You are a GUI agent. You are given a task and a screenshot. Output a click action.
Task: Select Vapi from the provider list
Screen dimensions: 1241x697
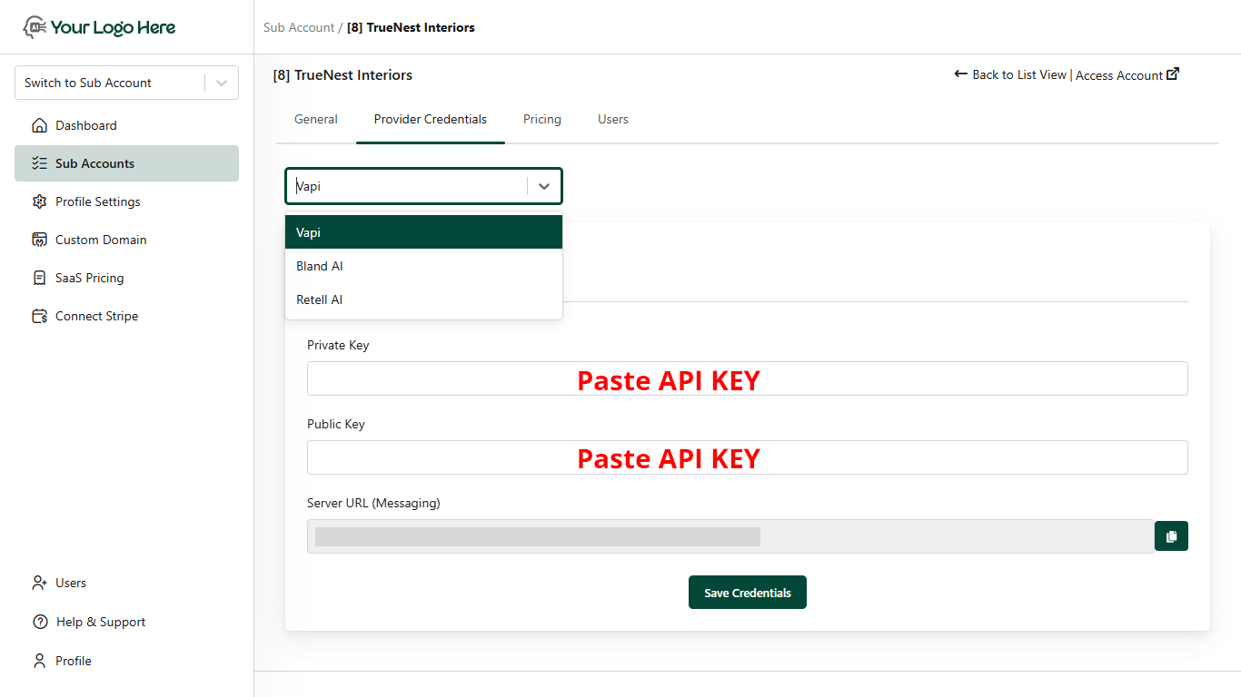[x=423, y=232]
